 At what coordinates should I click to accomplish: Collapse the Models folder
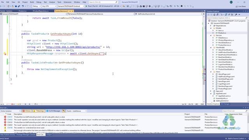click(211, 28)
